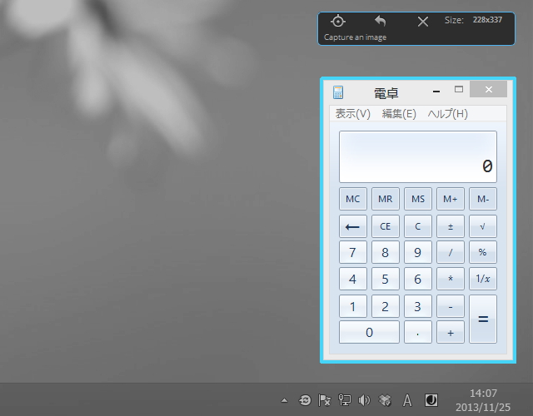Click the M- button
Screen dimensions: 533x416
pos(483,199)
